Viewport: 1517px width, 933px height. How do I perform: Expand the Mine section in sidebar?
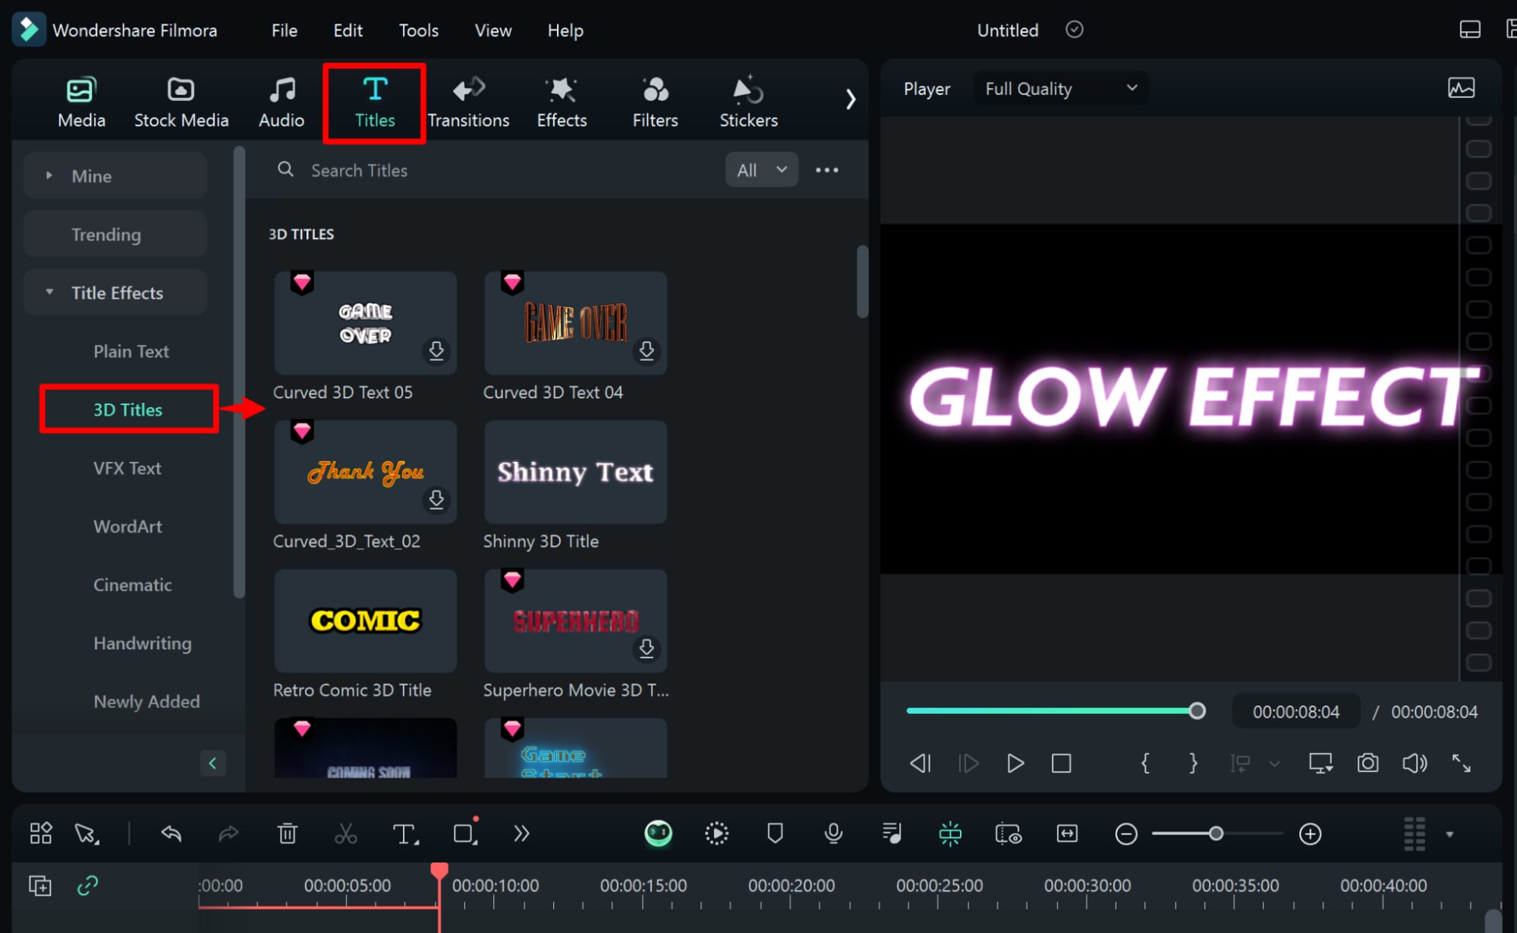tap(51, 174)
